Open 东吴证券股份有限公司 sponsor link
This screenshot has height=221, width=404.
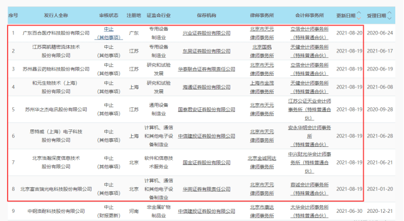pos(206,51)
